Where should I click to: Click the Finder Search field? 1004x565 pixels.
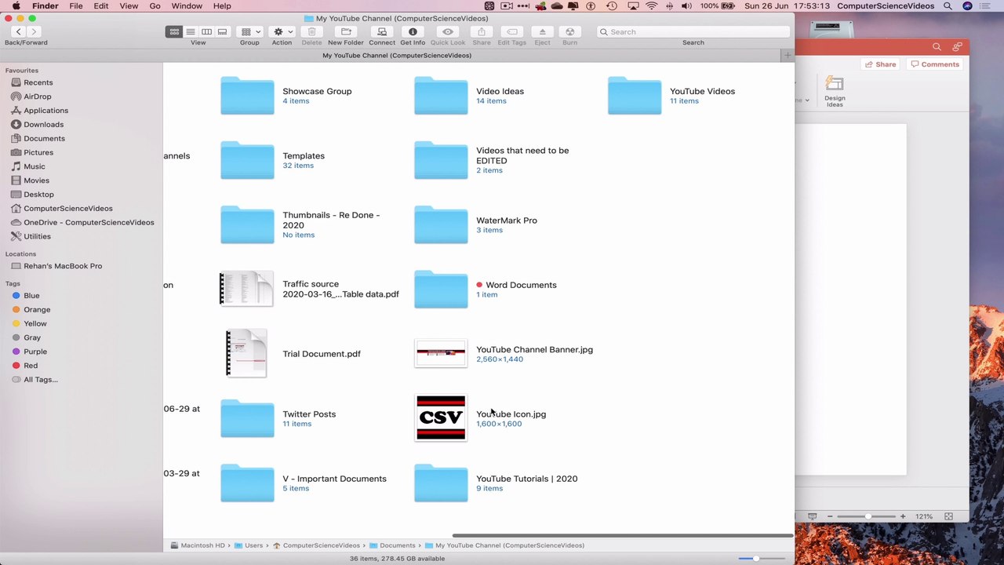693,31
